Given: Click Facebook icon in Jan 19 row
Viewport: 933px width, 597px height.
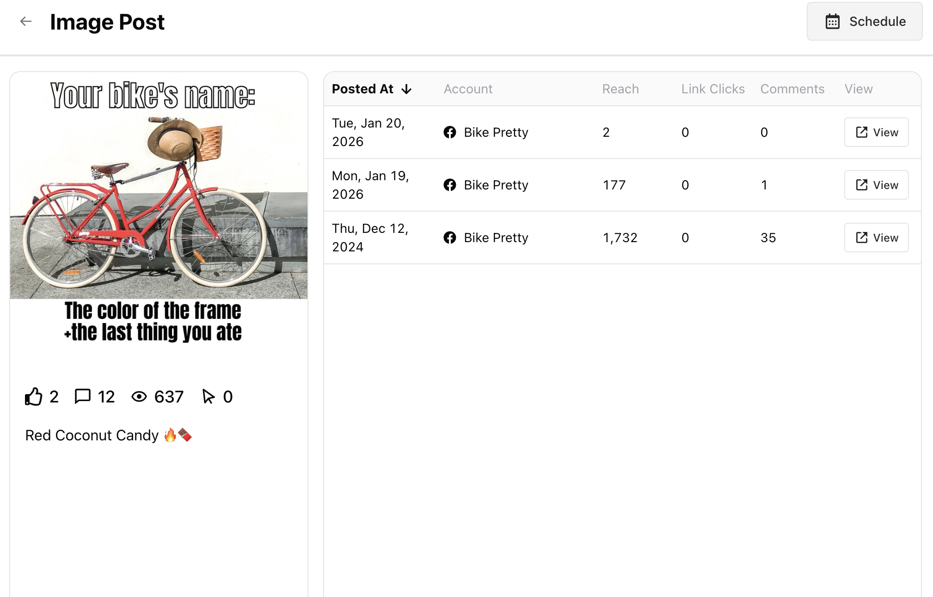Looking at the screenshot, I should 449,185.
